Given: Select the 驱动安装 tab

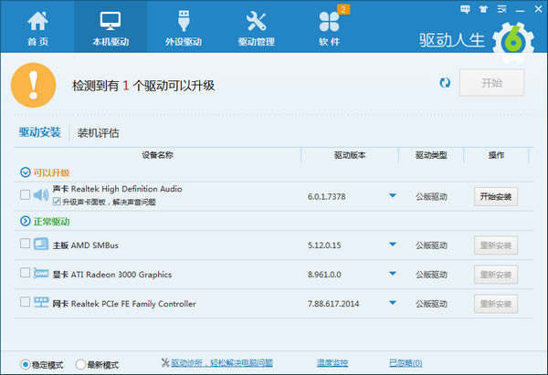Looking at the screenshot, I should [39, 132].
